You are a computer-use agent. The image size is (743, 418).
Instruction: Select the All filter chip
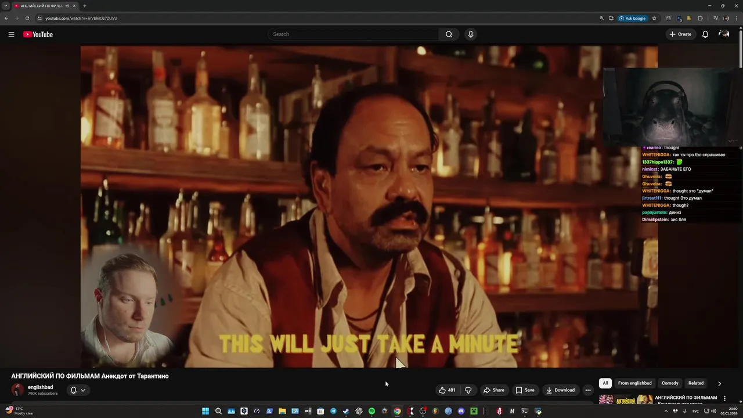point(605,383)
